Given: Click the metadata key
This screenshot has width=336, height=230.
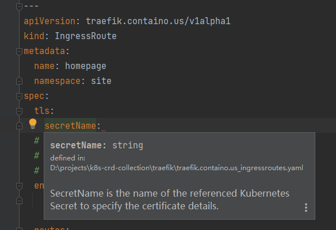Looking at the screenshot, I should click(44, 51).
